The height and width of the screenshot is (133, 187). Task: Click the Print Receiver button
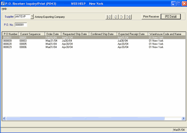click(151, 17)
